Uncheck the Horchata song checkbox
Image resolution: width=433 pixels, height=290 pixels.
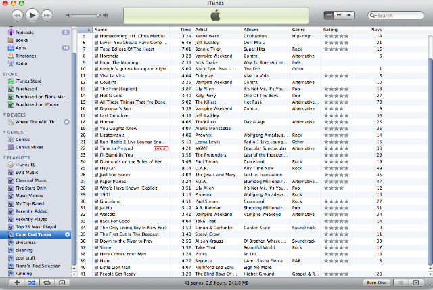click(96, 56)
